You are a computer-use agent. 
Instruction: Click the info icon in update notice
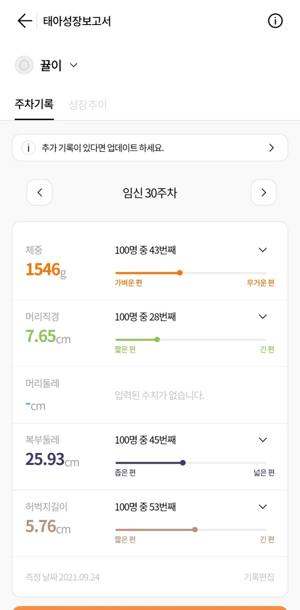28,148
